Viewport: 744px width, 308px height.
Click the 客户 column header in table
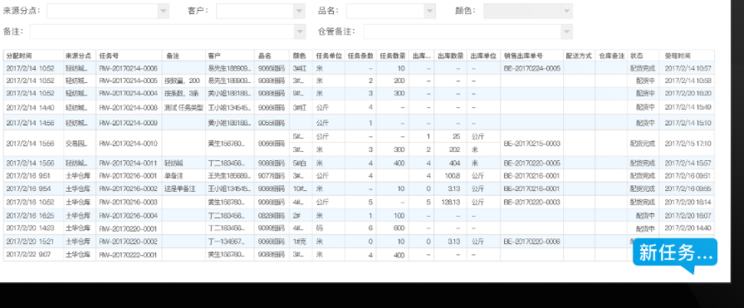230,56
